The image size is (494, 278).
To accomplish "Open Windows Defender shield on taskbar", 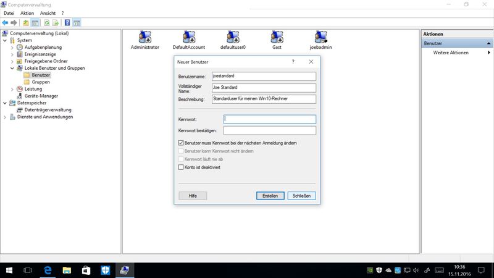I will pos(105,270).
